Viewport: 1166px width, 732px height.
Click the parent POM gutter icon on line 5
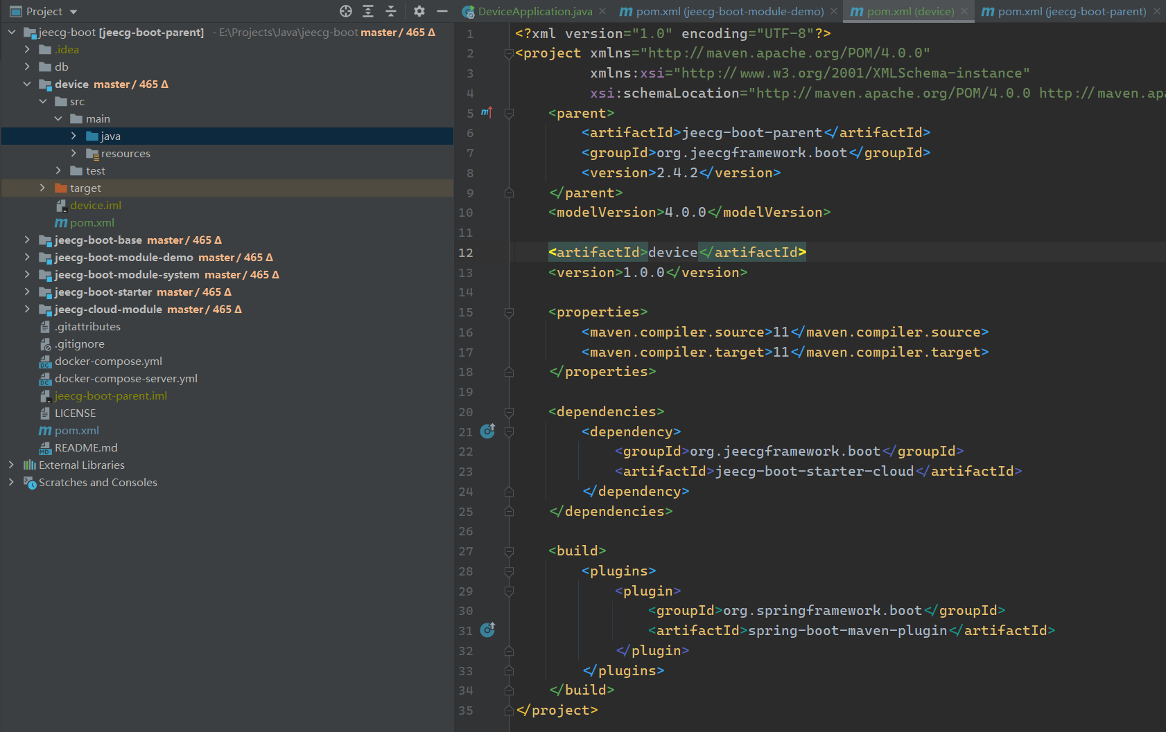(487, 112)
